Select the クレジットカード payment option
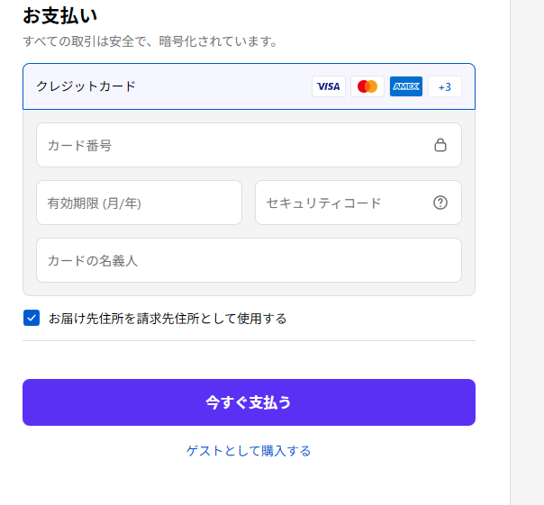544x505 pixels. pos(86,86)
